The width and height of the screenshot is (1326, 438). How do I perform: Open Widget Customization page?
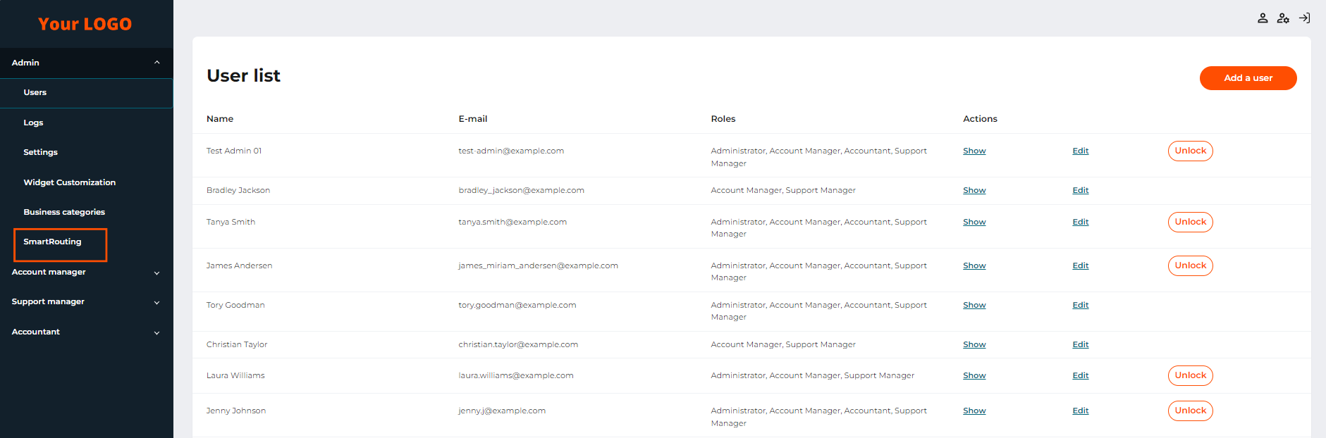pos(69,182)
